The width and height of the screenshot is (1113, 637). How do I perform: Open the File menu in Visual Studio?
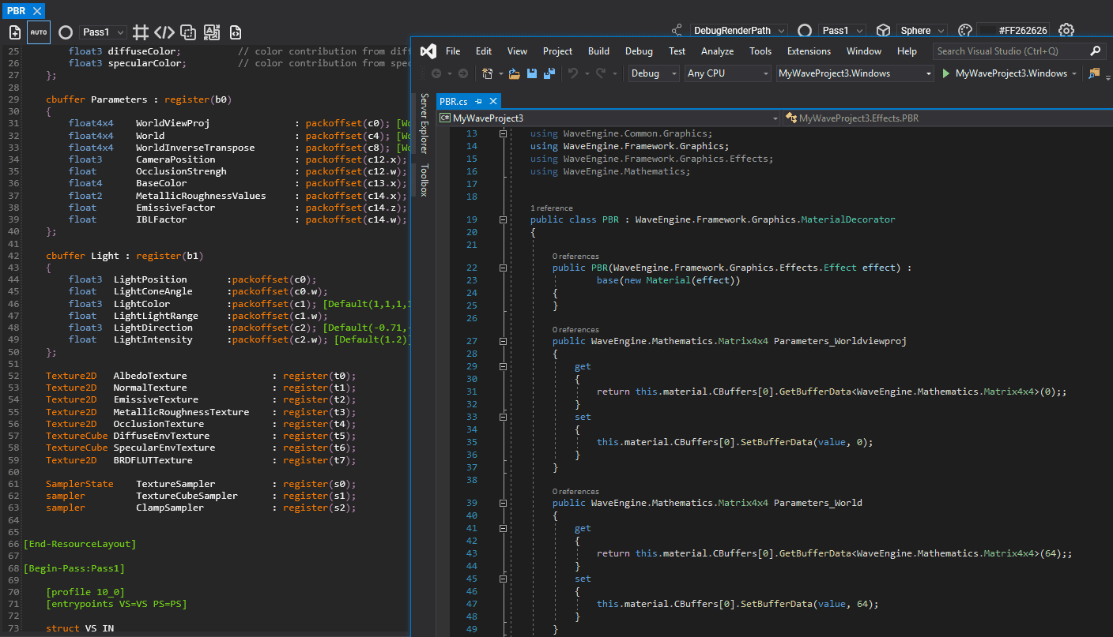[453, 51]
